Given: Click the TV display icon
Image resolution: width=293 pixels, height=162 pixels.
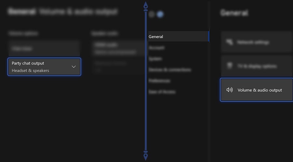Looking at the screenshot, I should click(230, 66).
